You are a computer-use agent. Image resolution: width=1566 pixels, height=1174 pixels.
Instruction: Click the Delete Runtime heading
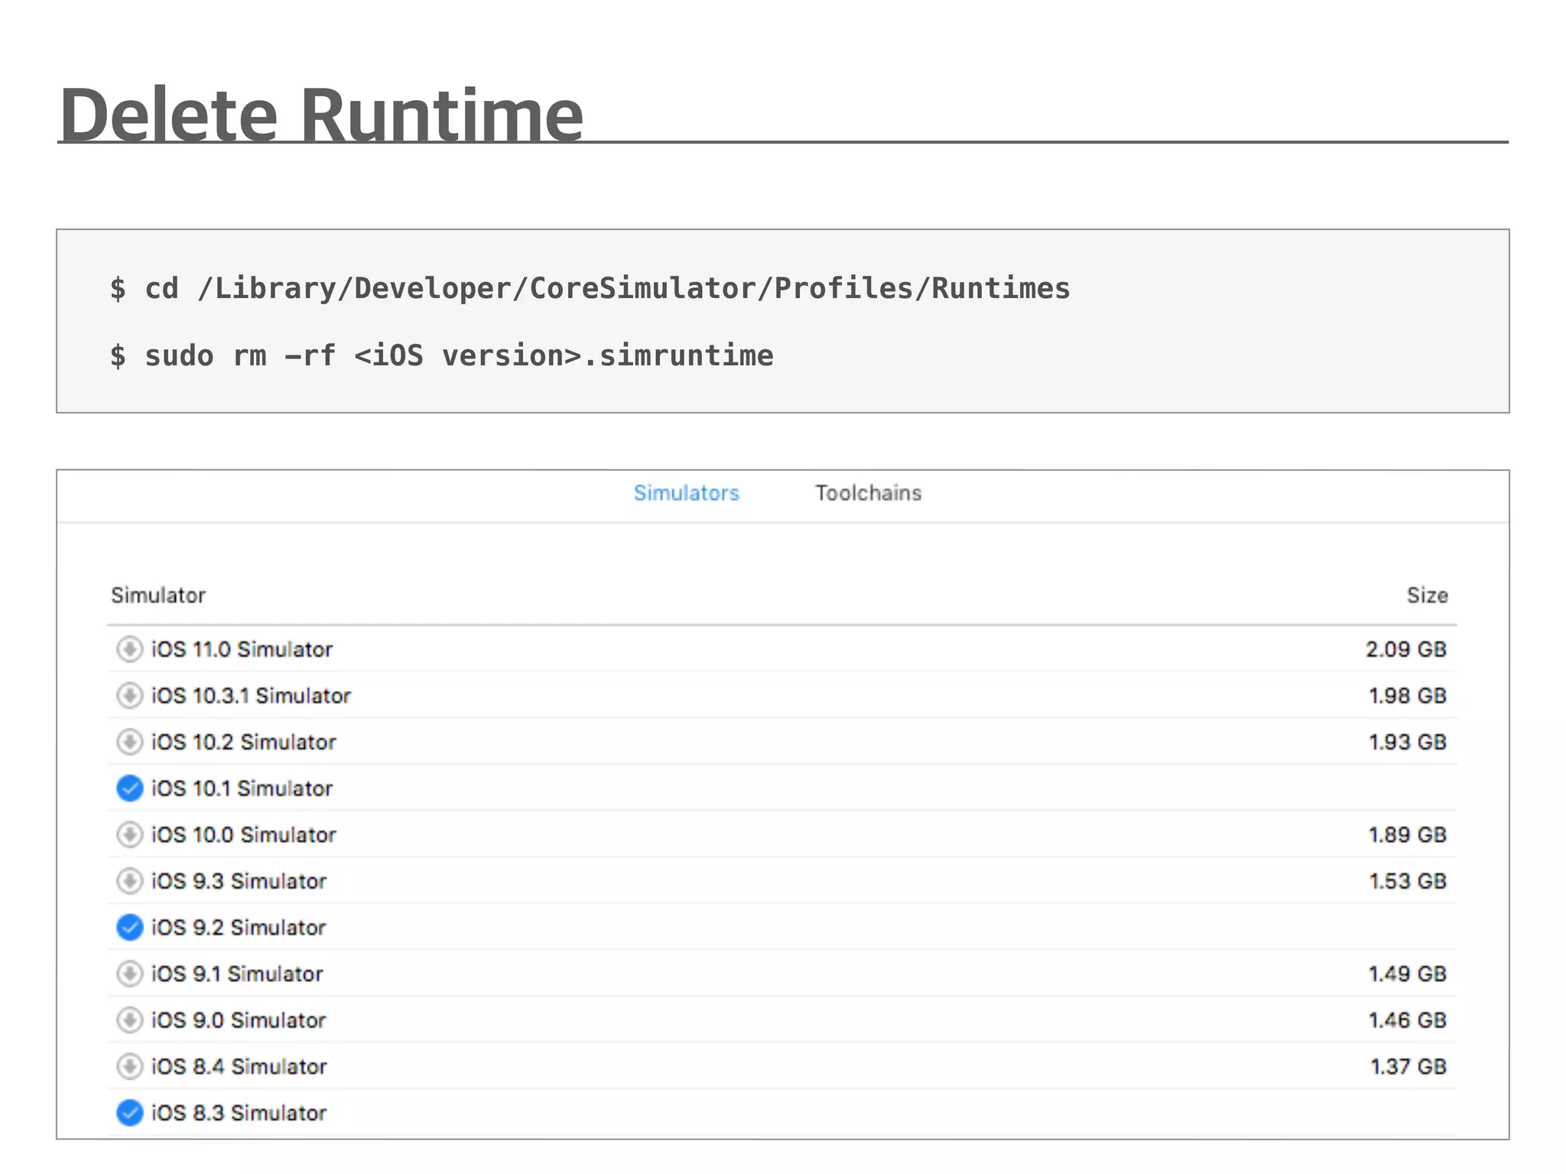321,115
